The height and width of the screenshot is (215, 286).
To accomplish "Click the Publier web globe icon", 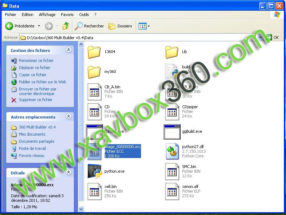I will tap(14, 82).
